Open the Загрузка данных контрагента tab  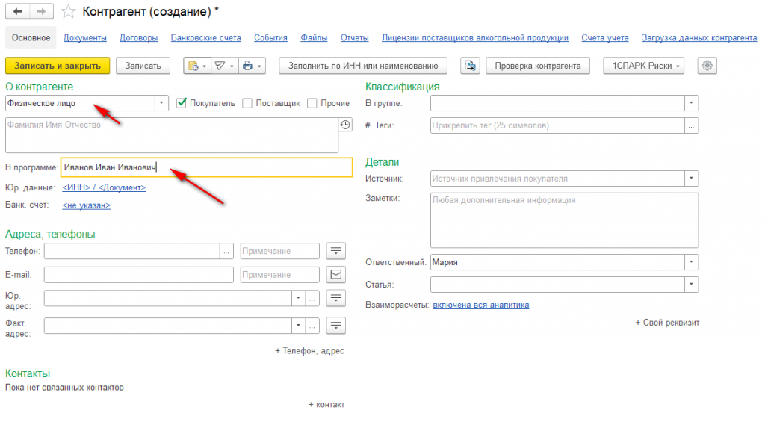point(699,37)
